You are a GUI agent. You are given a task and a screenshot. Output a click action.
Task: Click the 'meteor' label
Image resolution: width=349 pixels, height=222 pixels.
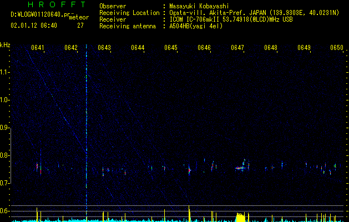79,17
